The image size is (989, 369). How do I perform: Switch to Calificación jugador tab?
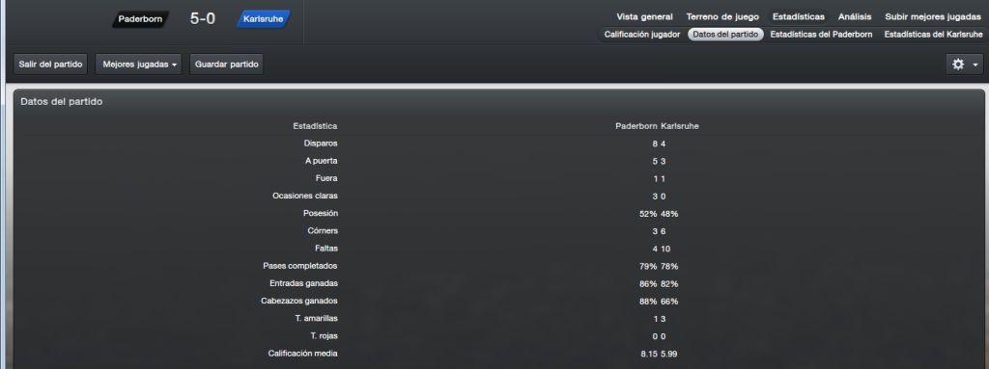point(641,35)
